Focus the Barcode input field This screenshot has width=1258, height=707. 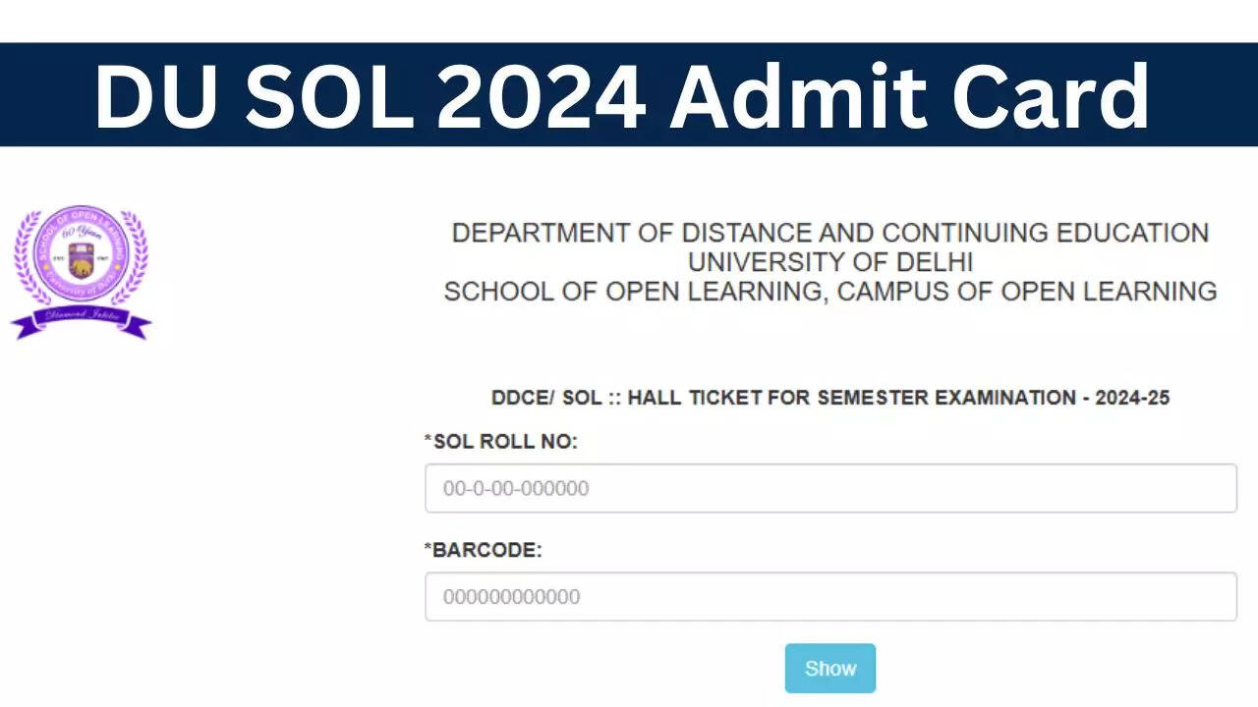click(x=830, y=596)
